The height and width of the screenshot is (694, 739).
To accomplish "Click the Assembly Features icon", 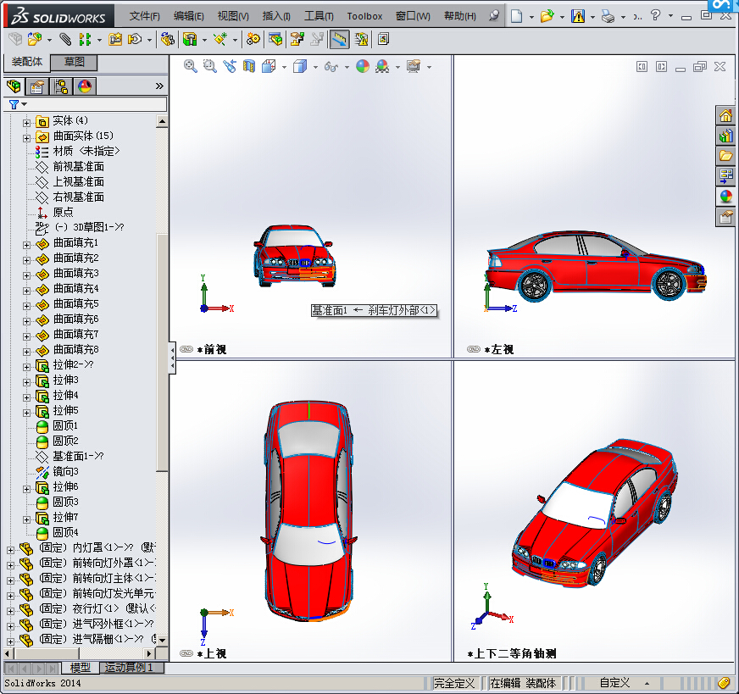I will (x=190, y=39).
